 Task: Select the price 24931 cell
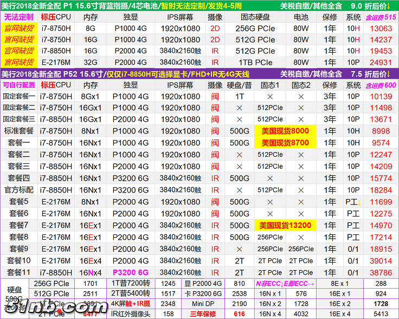pyautogui.click(x=381, y=62)
